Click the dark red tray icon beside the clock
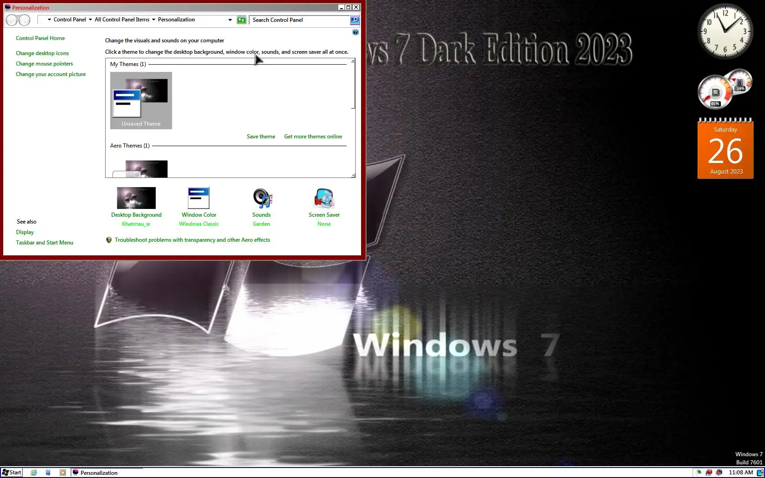The width and height of the screenshot is (765, 478). (719, 473)
